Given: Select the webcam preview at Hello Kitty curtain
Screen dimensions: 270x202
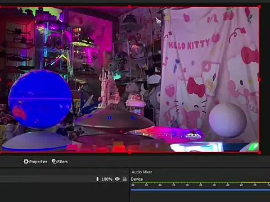Looking at the screenshot, I should click(x=209, y=75).
